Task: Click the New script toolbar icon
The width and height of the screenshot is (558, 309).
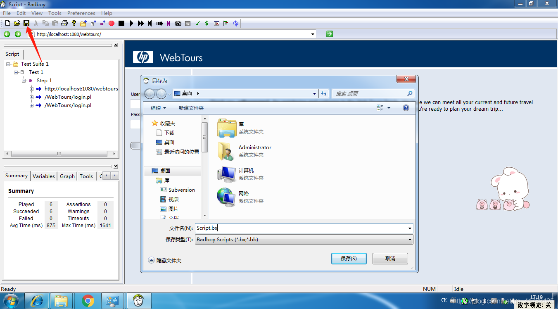Action: coord(7,23)
